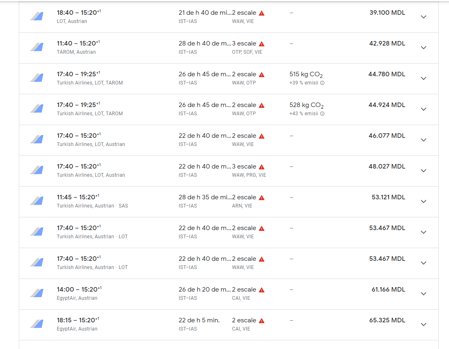Click warning icon on 39.100 MDL flight

[x=262, y=13]
